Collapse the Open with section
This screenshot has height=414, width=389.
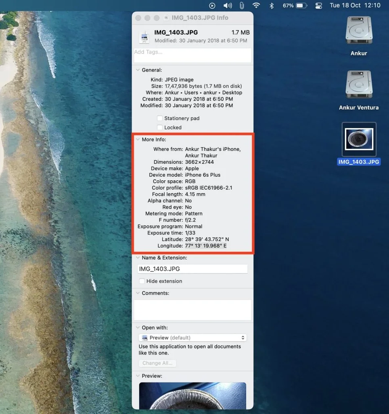138,327
